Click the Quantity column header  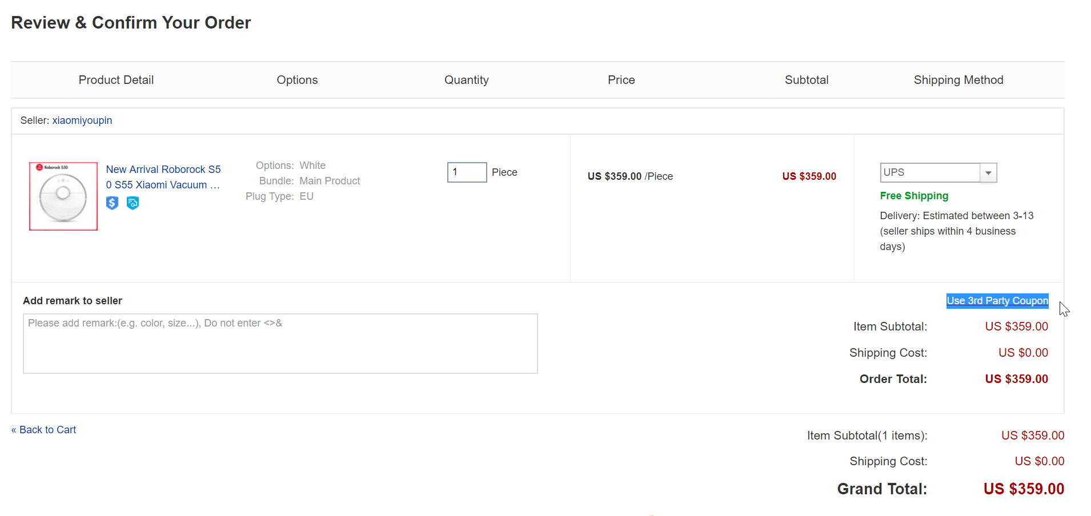(x=467, y=80)
